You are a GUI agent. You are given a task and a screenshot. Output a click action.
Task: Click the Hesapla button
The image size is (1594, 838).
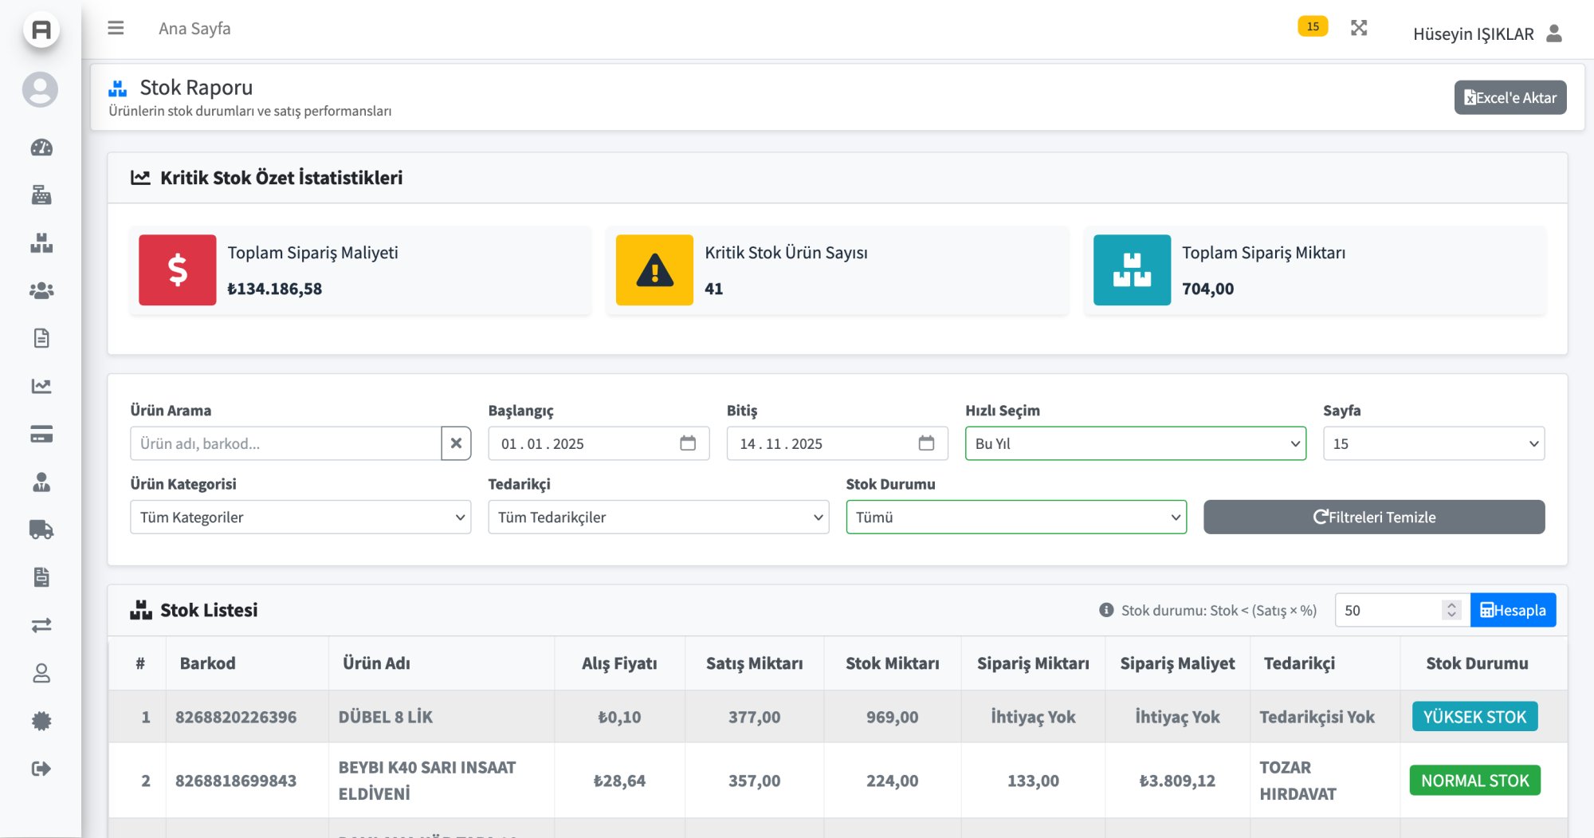click(1513, 610)
